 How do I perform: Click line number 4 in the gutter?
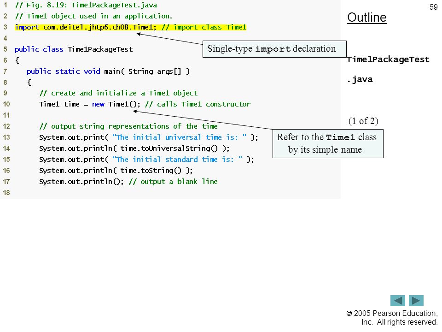point(6,38)
